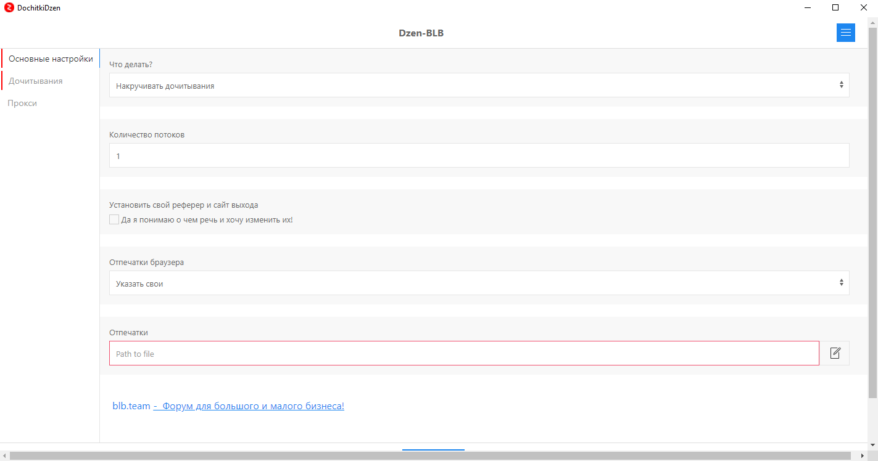Click the vertical scrollbar down arrow
The height and width of the screenshot is (461, 878).
[872, 445]
